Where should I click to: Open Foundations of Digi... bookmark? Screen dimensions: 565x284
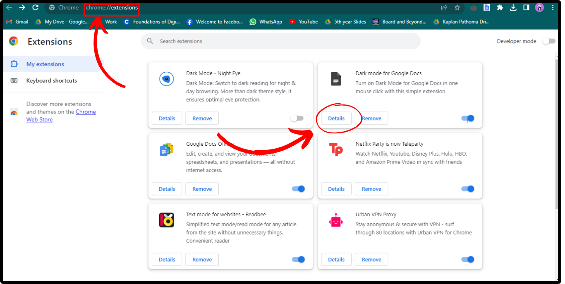[152, 22]
